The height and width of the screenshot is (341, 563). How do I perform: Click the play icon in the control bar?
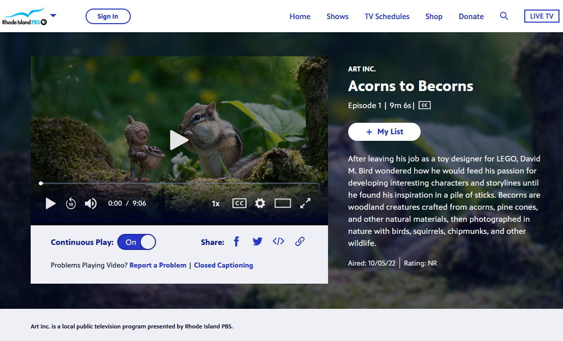[51, 204]
